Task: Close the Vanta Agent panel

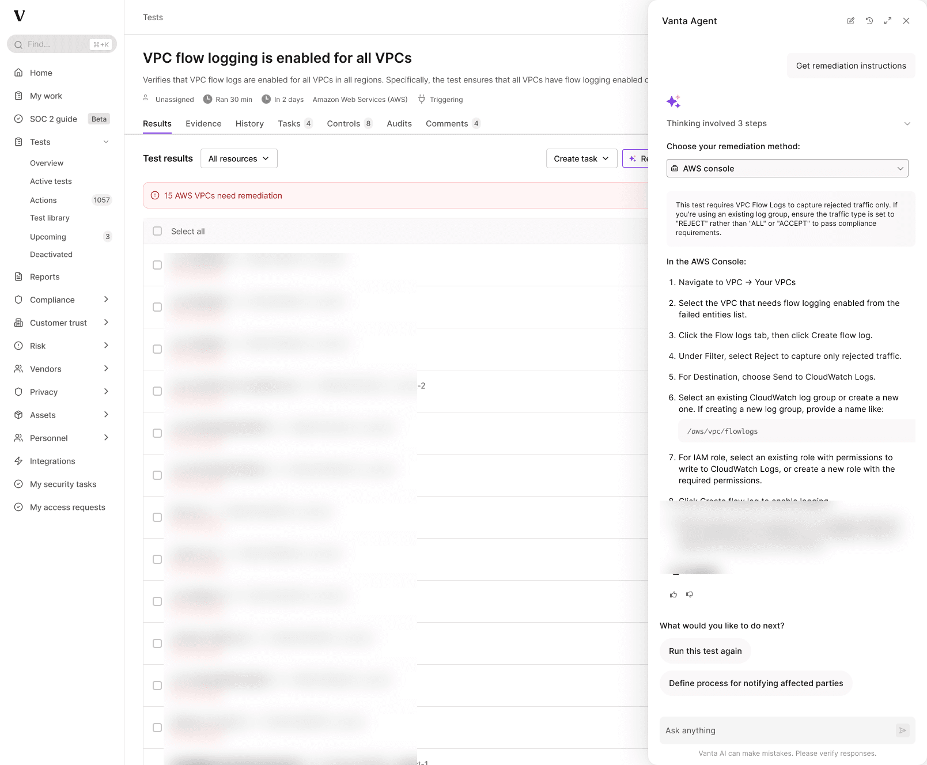Action: [906, 21]
